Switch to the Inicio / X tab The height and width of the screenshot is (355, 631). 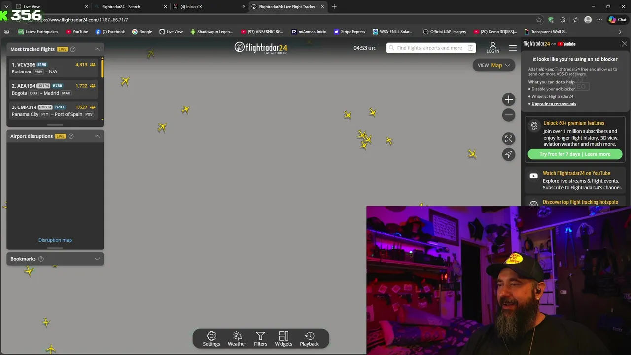209,6
